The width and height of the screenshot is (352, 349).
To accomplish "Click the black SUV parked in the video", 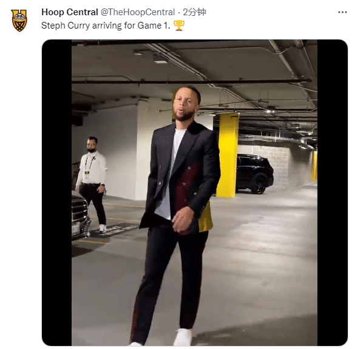I will coord(254,173).
